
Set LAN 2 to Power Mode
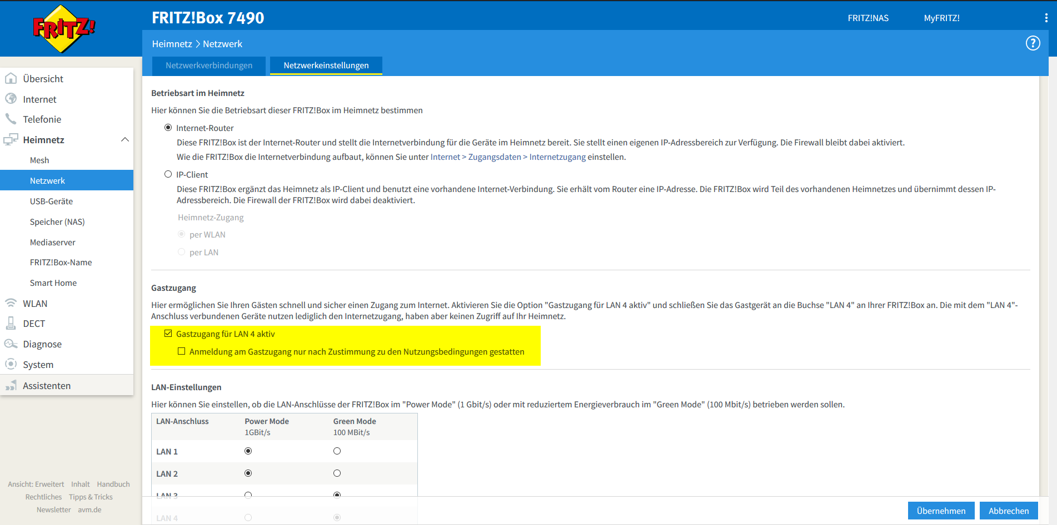coord(248,473)
